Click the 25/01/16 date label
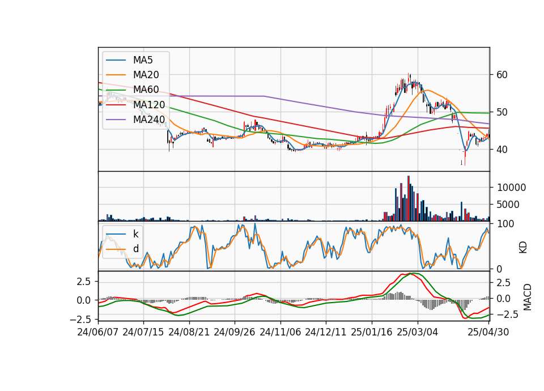544x391 pixels. click(372, 332)
